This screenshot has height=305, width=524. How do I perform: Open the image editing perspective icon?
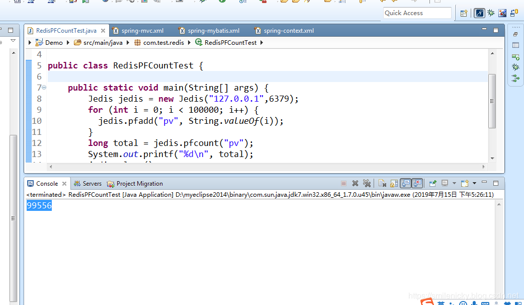click(x=502, y=13)
